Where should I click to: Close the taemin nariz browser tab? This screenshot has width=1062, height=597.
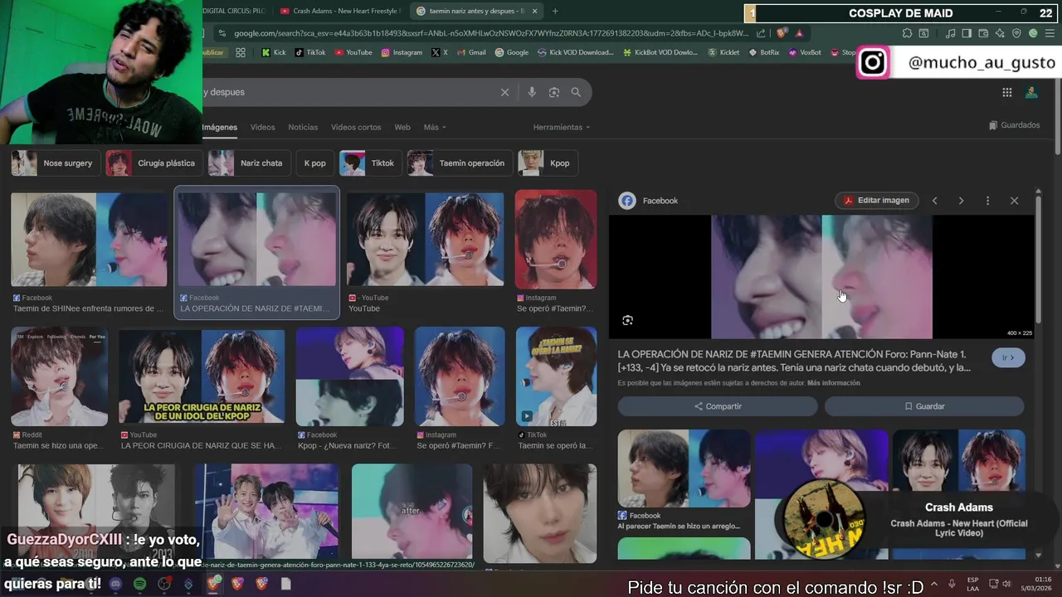[535, 11]
